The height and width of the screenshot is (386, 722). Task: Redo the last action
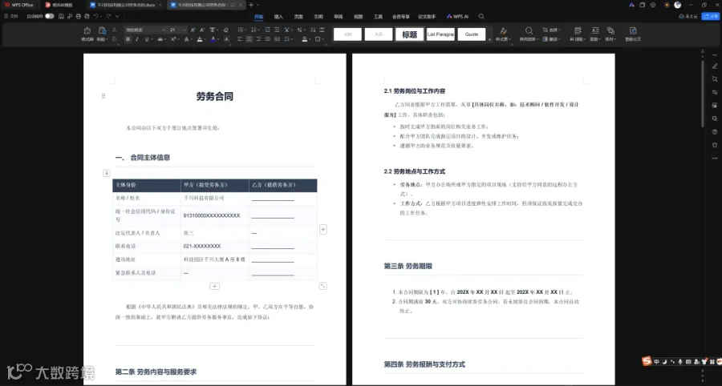[108, 17]
